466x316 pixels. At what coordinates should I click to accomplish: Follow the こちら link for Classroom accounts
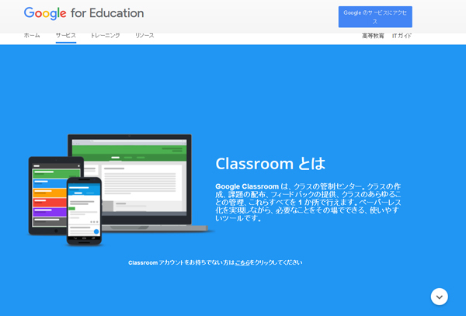coord(242,262)
